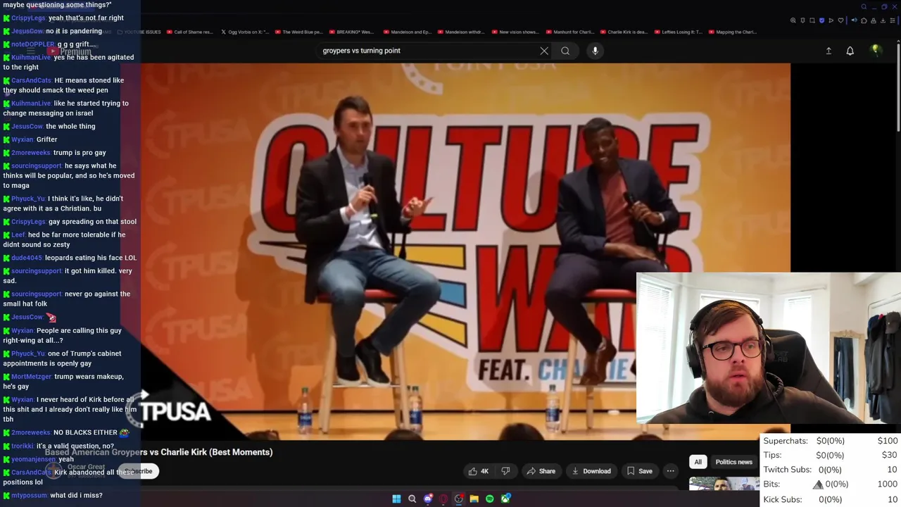Click the browser tab search icon at top
Image resolution: width=901 pixels, height=507 pixels.
(x=864, y=6)
